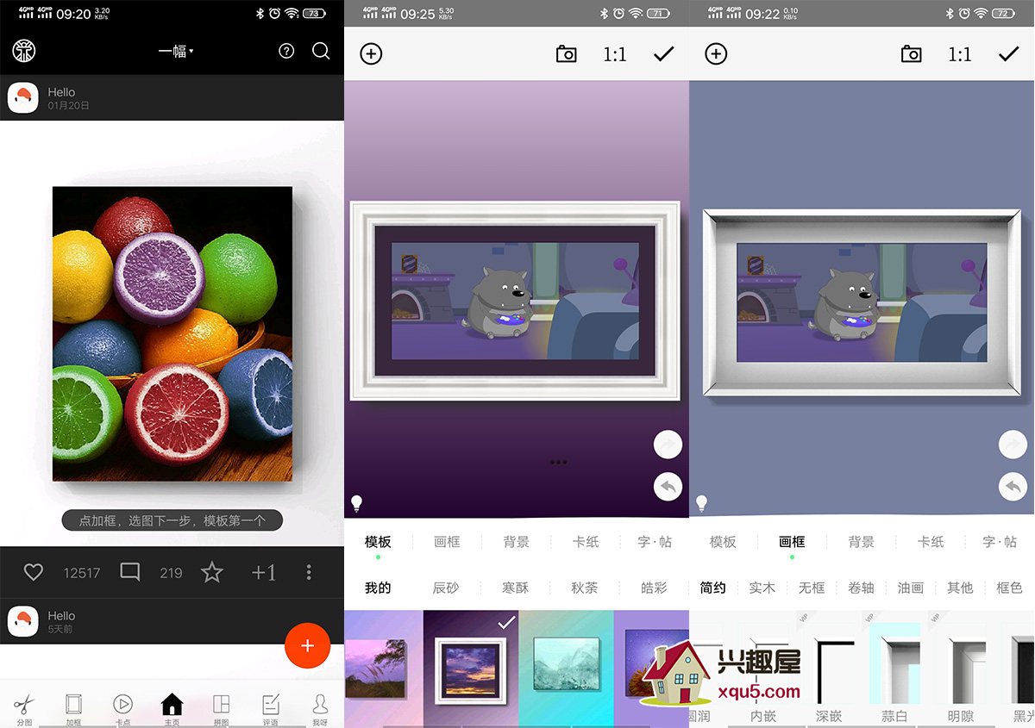Choose the 皓彩 template category
The height and width of the screenshot is (728, 1035).
click(x=654, y=588)
